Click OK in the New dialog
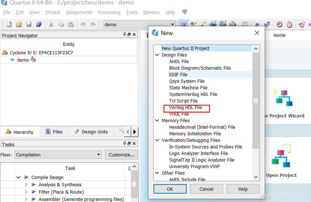 (x=170, y=189)
